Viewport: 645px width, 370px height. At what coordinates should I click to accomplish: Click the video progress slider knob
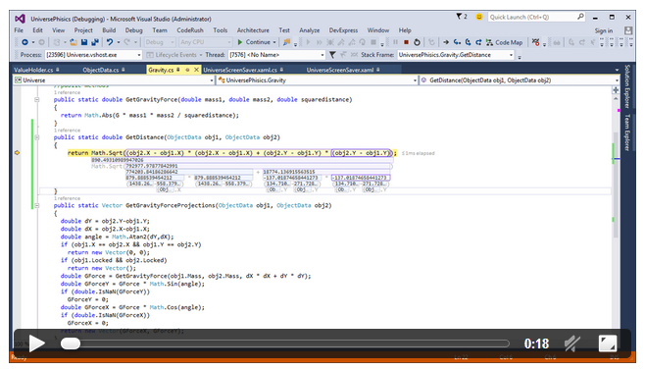pos(71,344)
